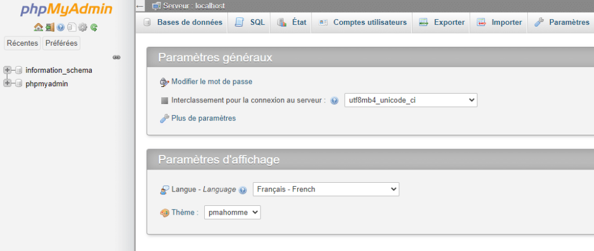Click the navigation panel settings gear icon
This screenshot has width=594, height=251.
pos(82,27)
